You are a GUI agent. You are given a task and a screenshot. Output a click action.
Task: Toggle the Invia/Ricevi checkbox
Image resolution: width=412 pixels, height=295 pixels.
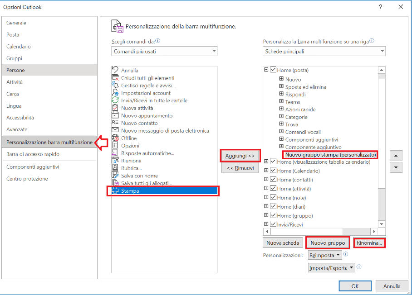click(x=273, y=224)
